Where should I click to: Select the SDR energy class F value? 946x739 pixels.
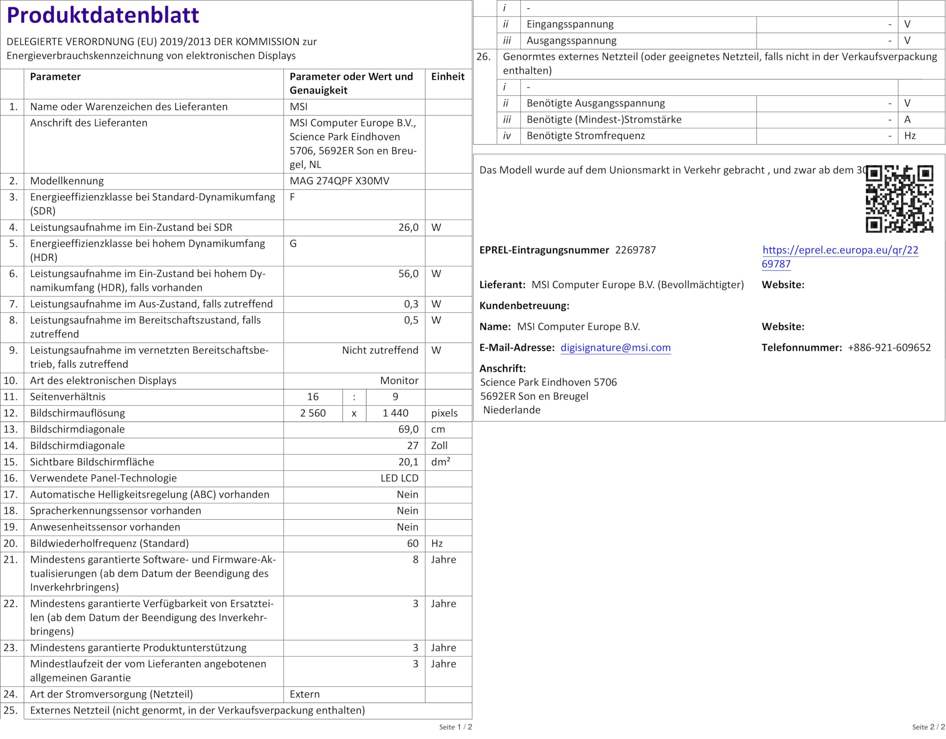click(x=292, y=197)
